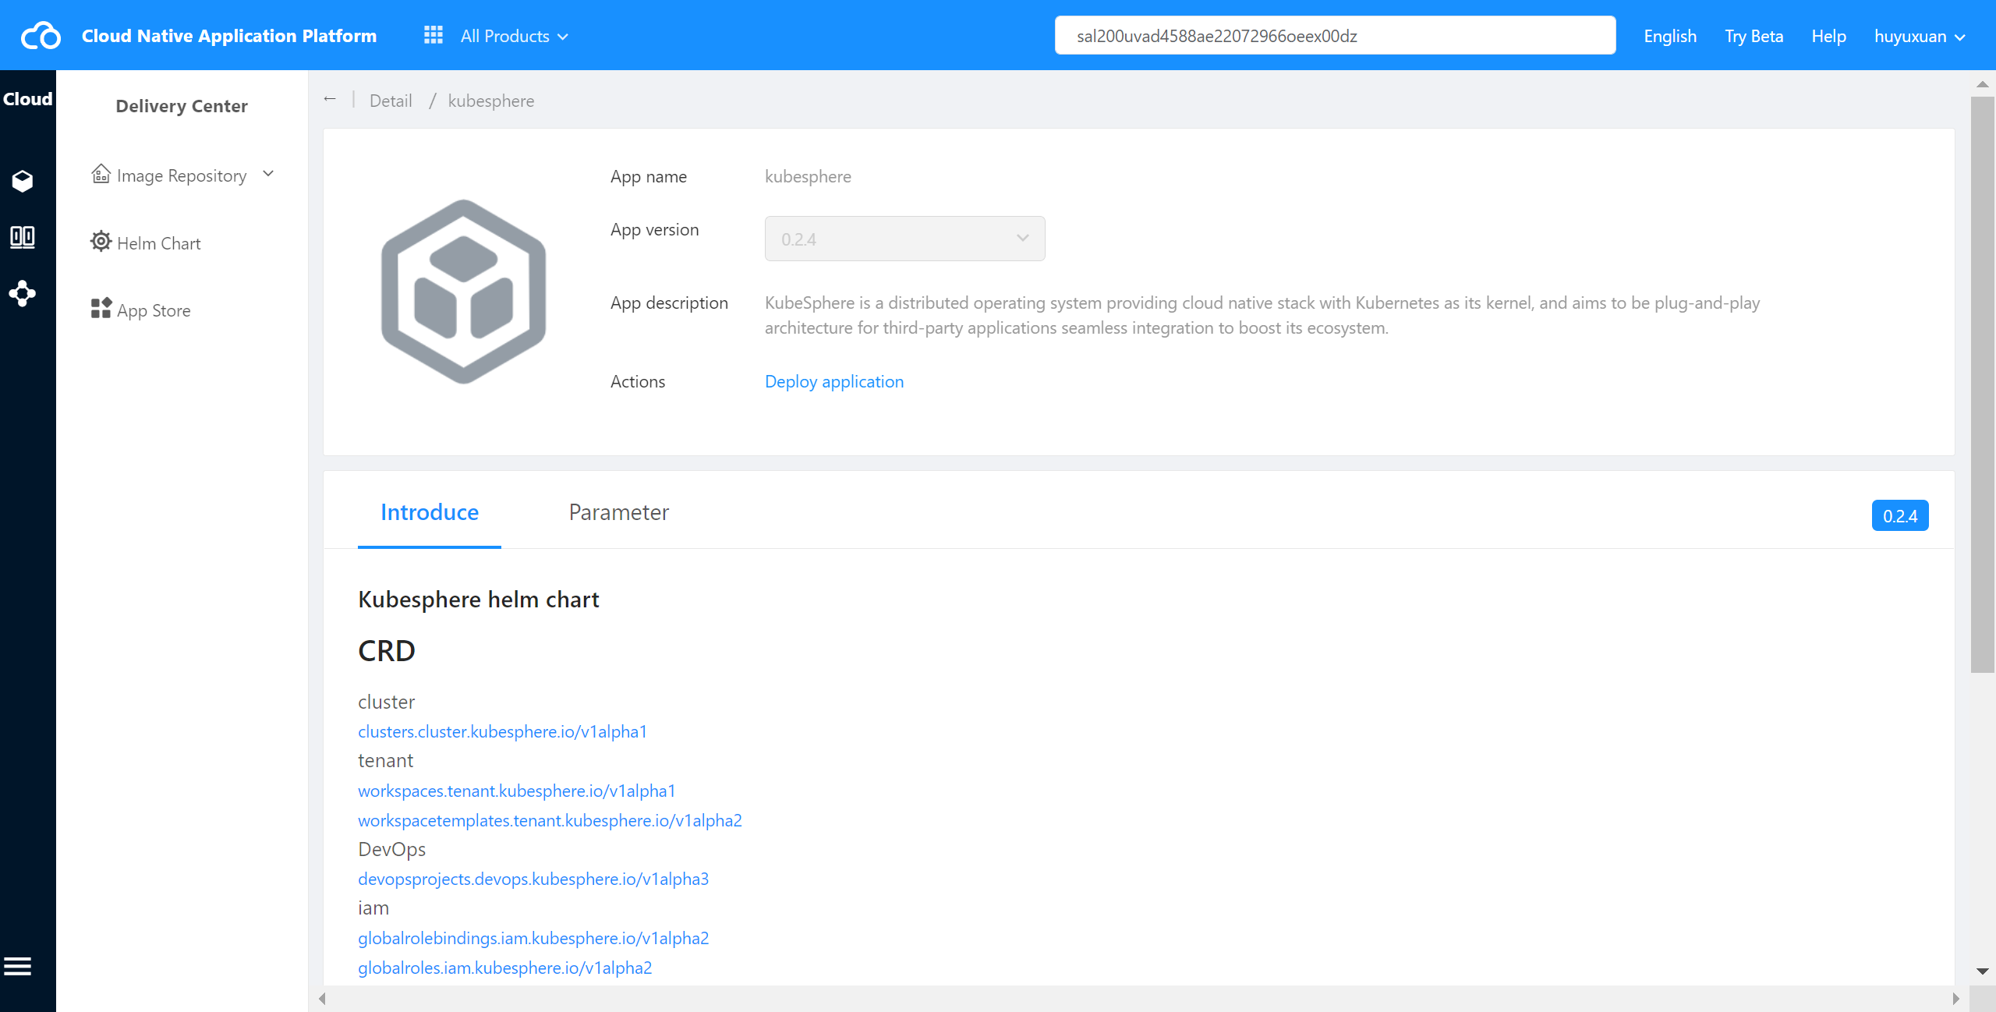Toggle the hamburger menu in the dark sidebar

[x=17, y=967]
